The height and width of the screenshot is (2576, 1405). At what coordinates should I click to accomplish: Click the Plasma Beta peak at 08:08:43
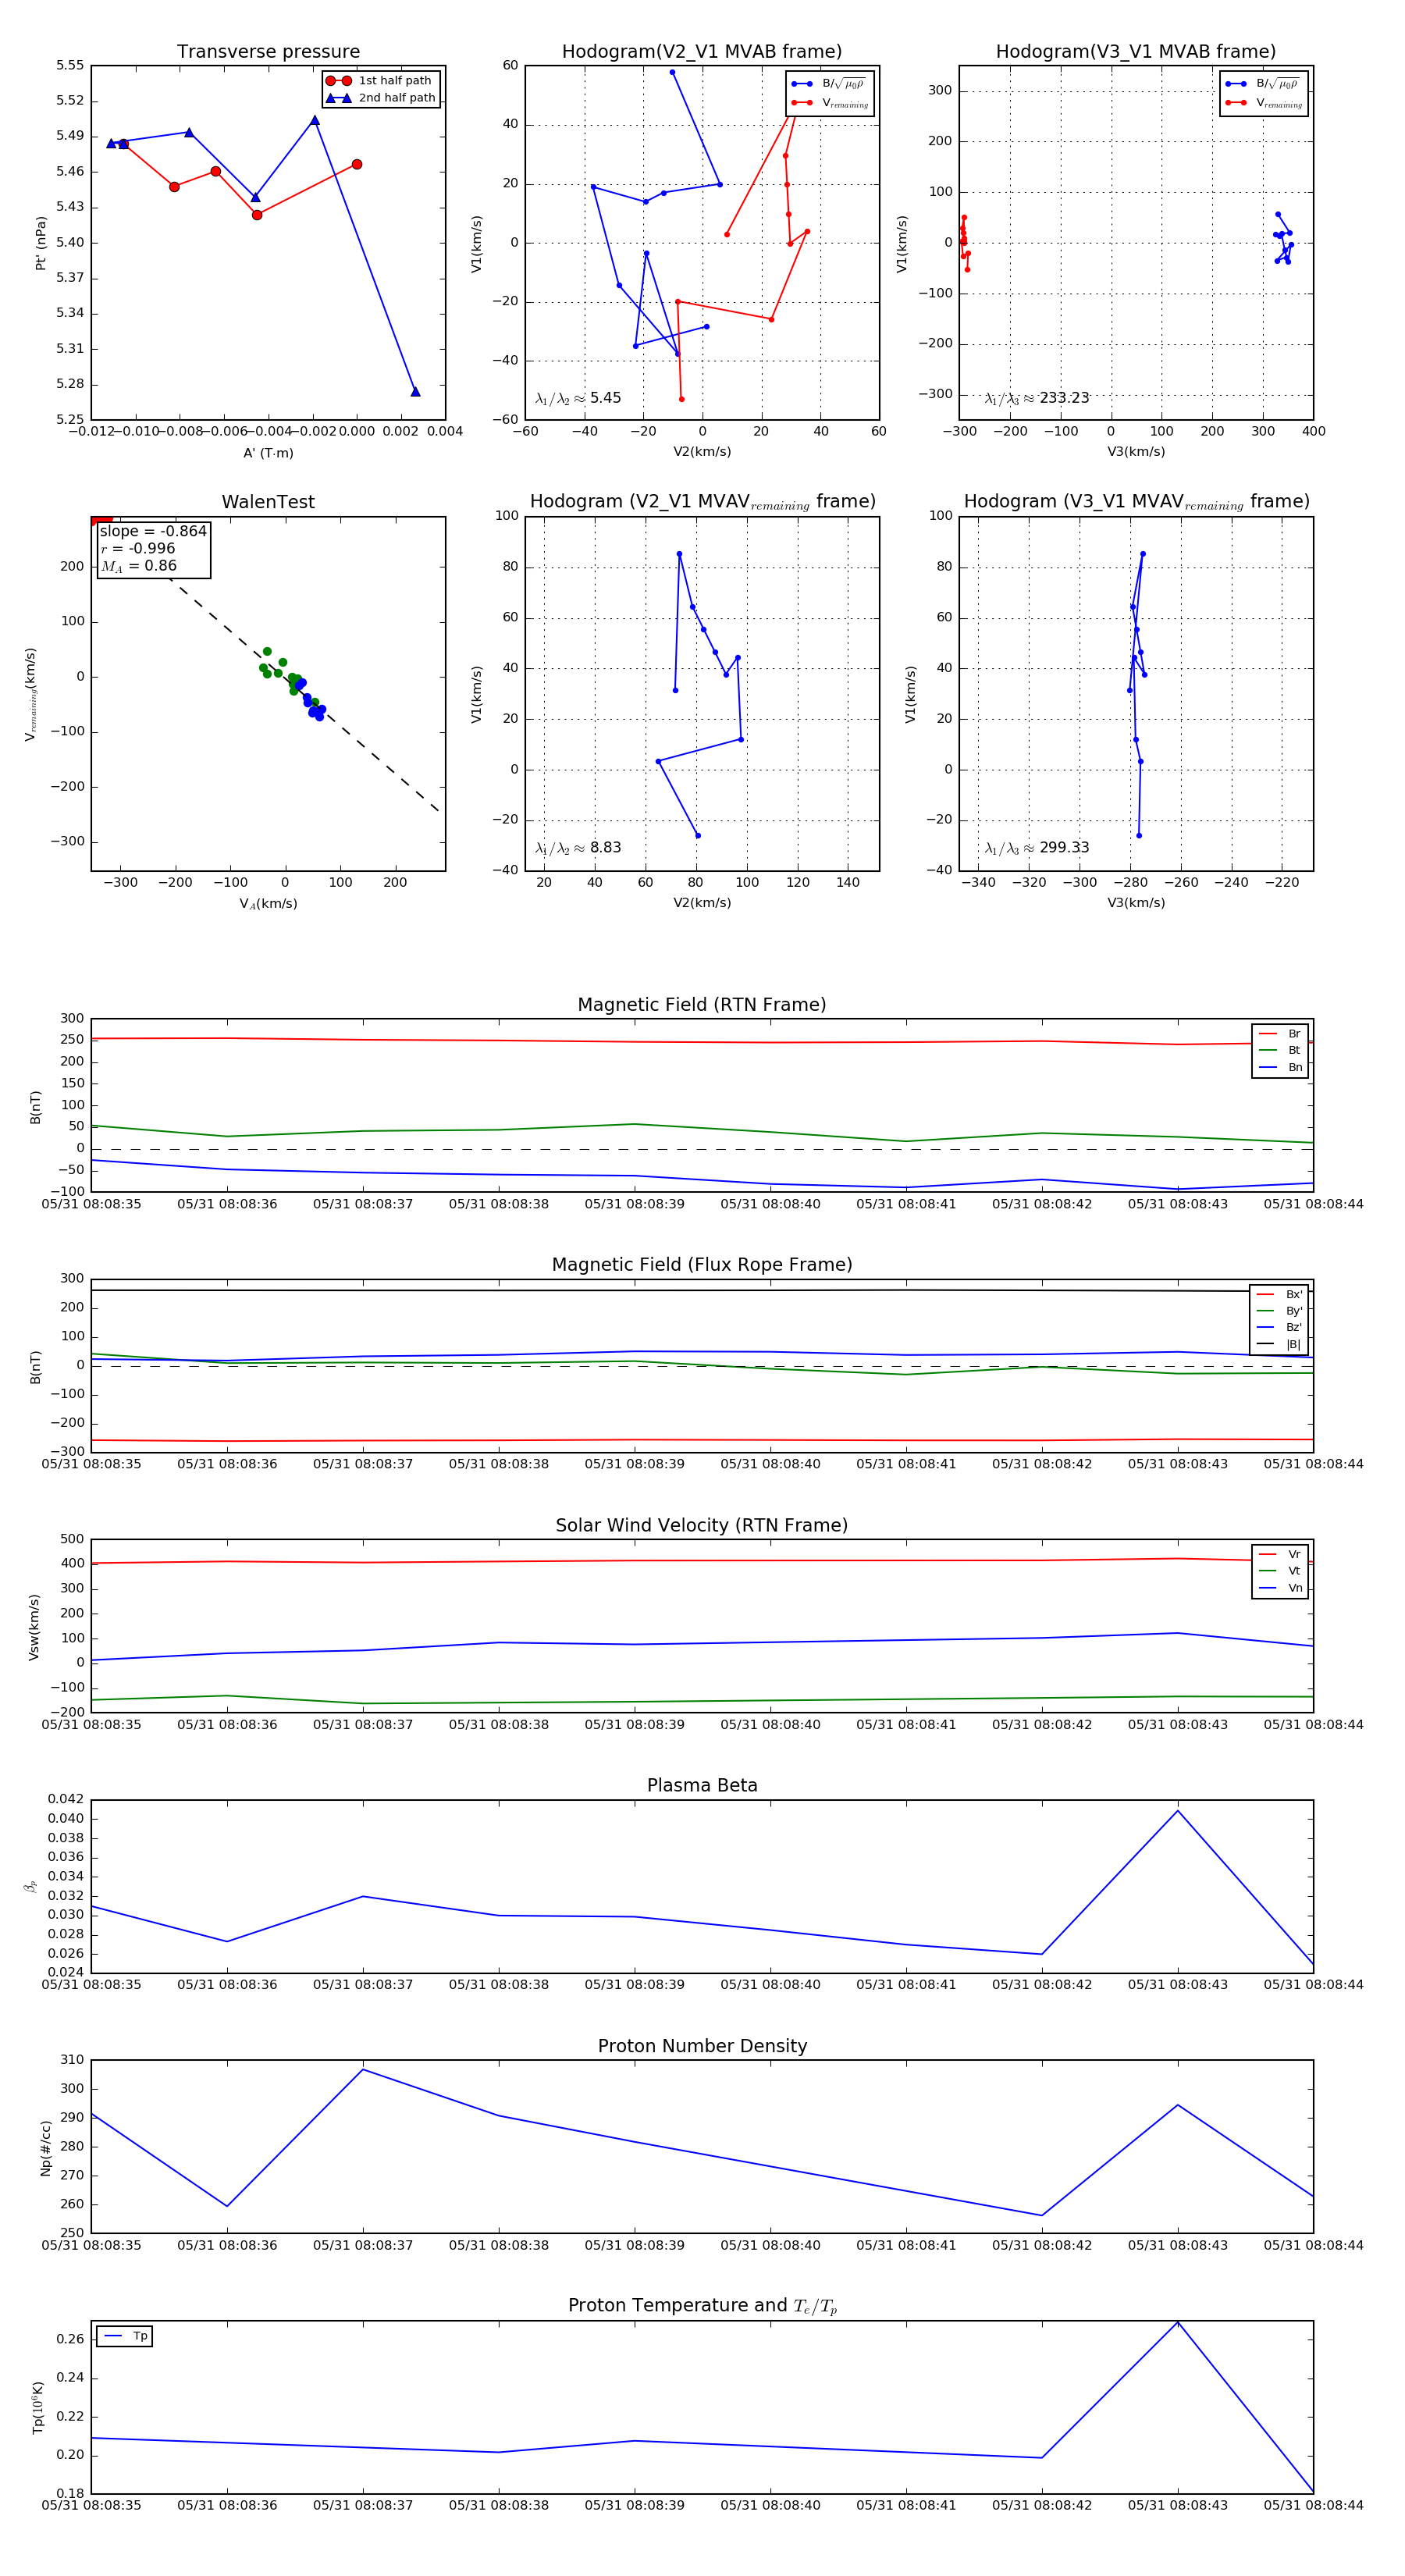1177,1810
